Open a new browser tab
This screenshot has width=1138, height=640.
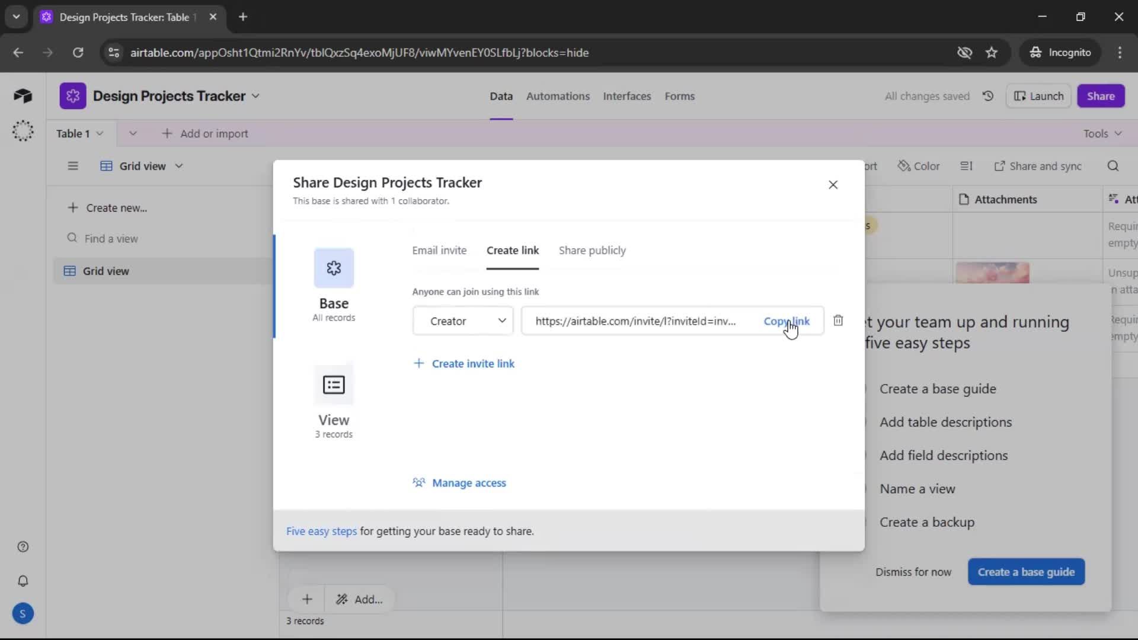(x=243, y=17)
